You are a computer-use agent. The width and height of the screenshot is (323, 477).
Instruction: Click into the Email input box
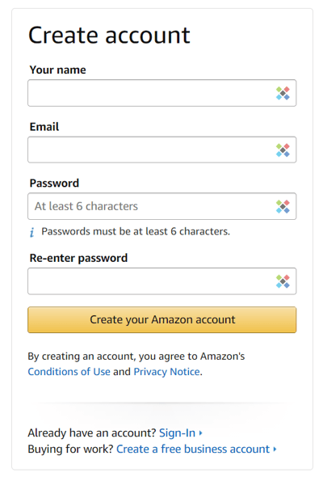162,150
